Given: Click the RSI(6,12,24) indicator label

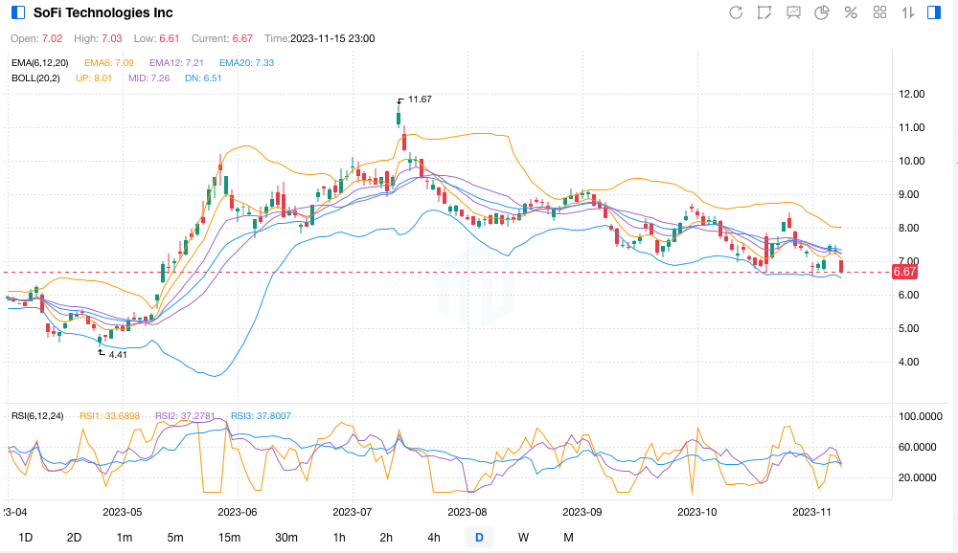Looking at the screenshot, I should coord(37,415).
